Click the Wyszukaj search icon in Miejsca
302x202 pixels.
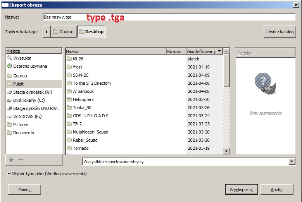click(9, 58)
